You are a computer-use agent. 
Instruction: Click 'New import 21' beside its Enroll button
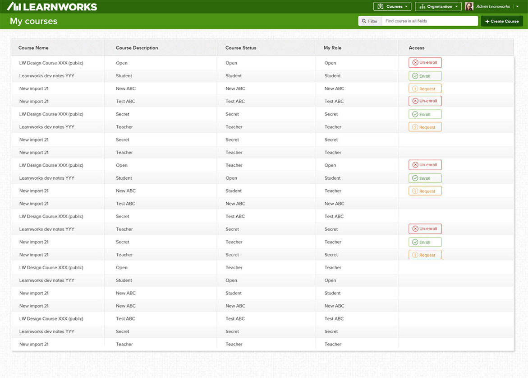tap(34, 242)
